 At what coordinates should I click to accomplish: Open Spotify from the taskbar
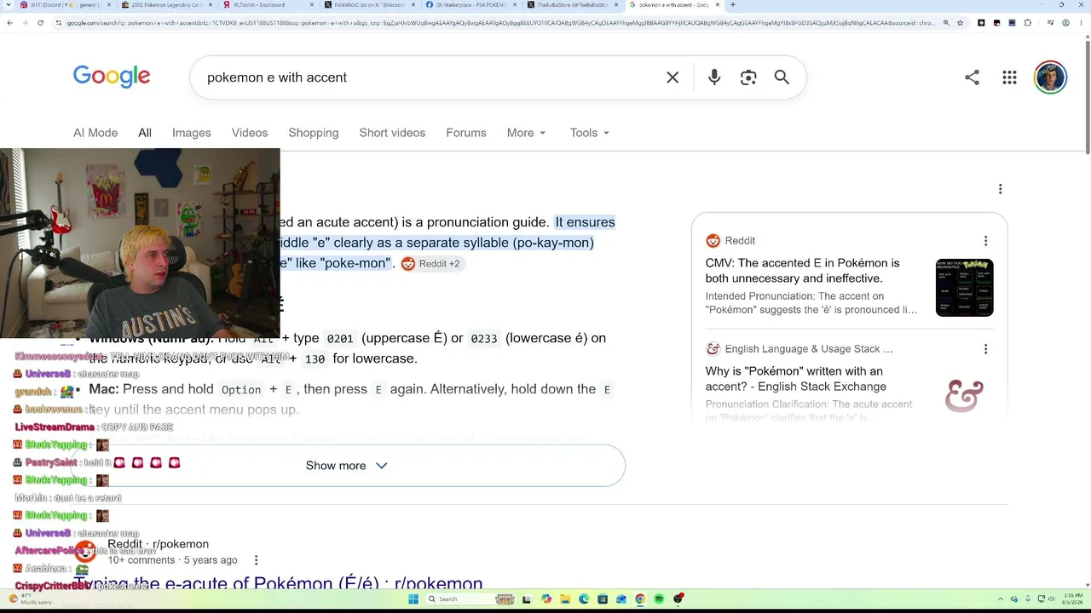(659, 599)
